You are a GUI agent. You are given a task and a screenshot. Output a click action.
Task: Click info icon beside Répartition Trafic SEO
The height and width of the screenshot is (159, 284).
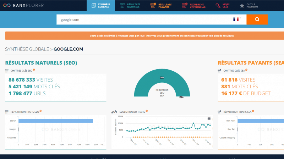pyautogui.click(x=41, y=111)
